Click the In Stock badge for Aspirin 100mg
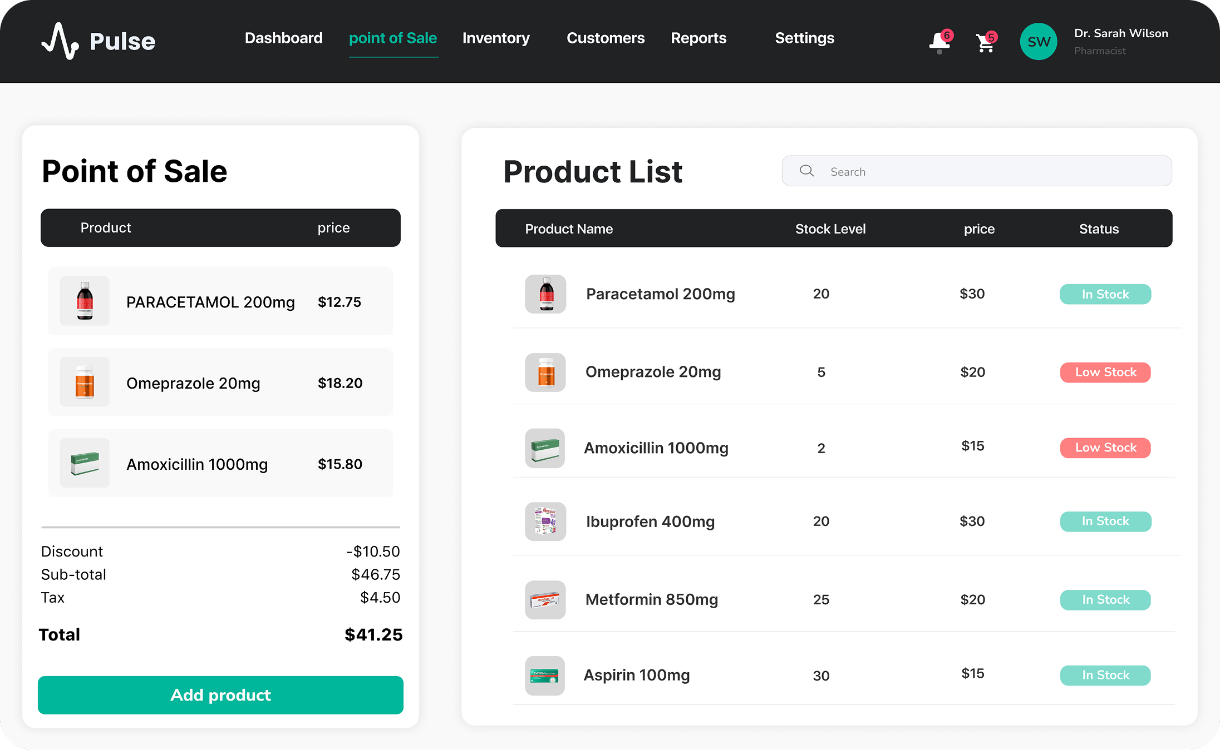 [x=1105, y=675]
